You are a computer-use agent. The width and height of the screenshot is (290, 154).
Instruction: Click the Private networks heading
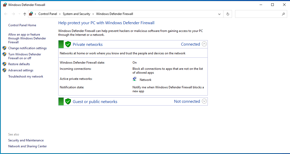[88, 44]
